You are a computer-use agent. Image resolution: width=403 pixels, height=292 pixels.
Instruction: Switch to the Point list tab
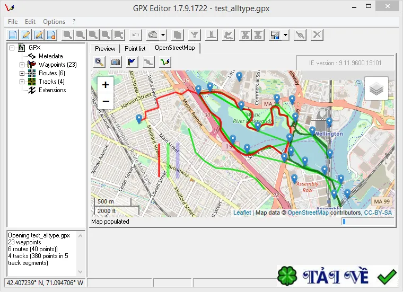[135, 48]
